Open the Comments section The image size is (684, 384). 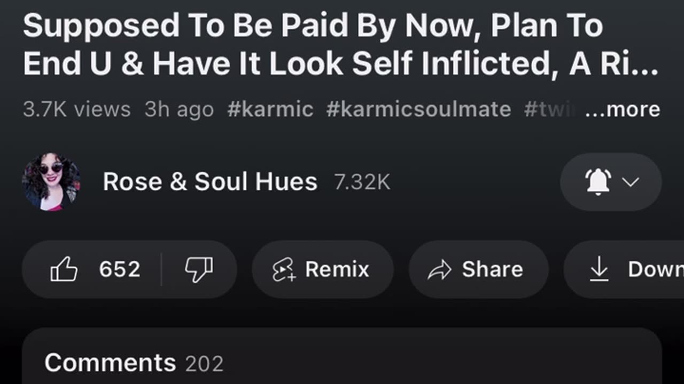(x=110, y=363)
